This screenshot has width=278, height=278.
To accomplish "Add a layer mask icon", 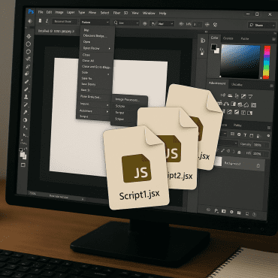I will click(223, 212).
